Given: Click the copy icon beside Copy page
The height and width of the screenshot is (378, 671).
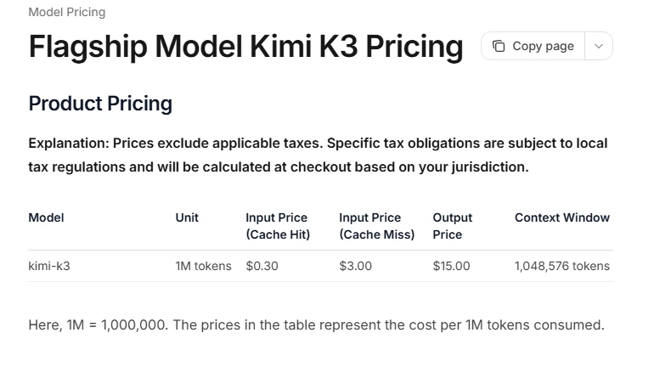Looking at the screenshot, I should pyautogui.click(x=498, y=46).
